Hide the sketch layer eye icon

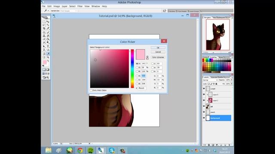click(204, 112)
